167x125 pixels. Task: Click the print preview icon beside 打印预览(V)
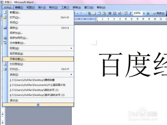pos(5,64)
